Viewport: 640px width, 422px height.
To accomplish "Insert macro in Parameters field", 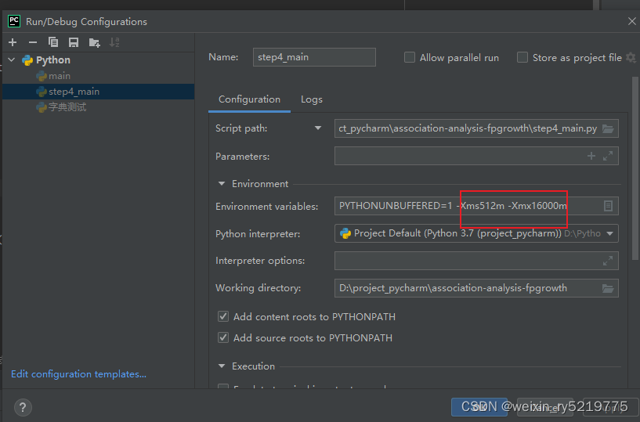I will [591, 156].
